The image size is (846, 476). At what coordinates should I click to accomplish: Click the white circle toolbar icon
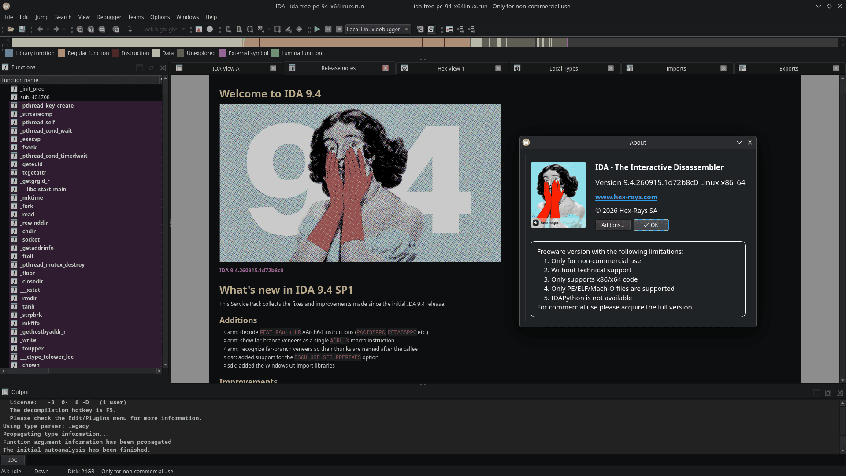(x=210, y=29)
